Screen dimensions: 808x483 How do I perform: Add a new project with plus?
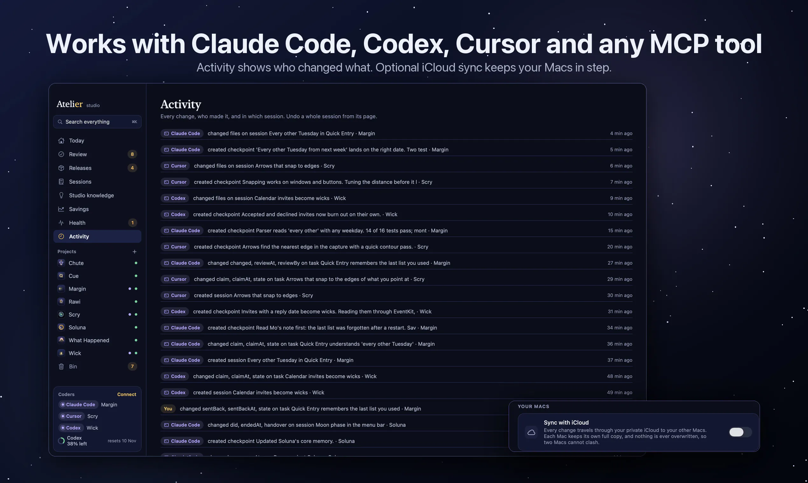pyautogui.click(x=135, y=252)
